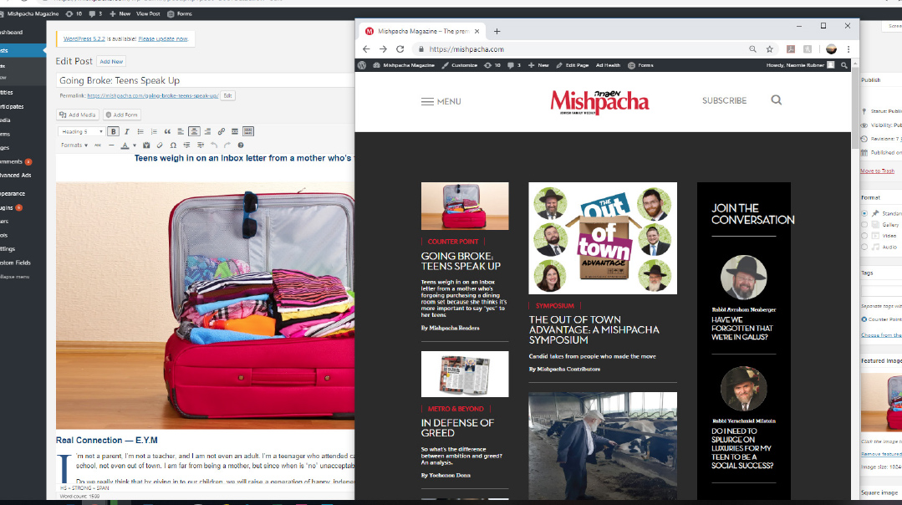
Task: Reload the mishpacha.com page in Chrome
Action: tap(400, 49)
